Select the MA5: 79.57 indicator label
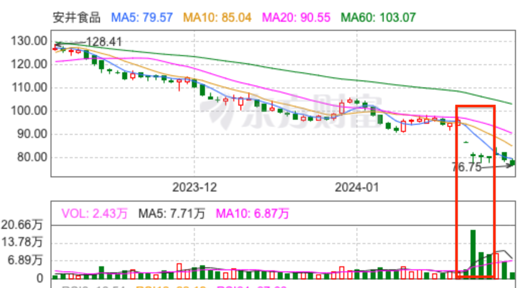 tap(142, 17)
